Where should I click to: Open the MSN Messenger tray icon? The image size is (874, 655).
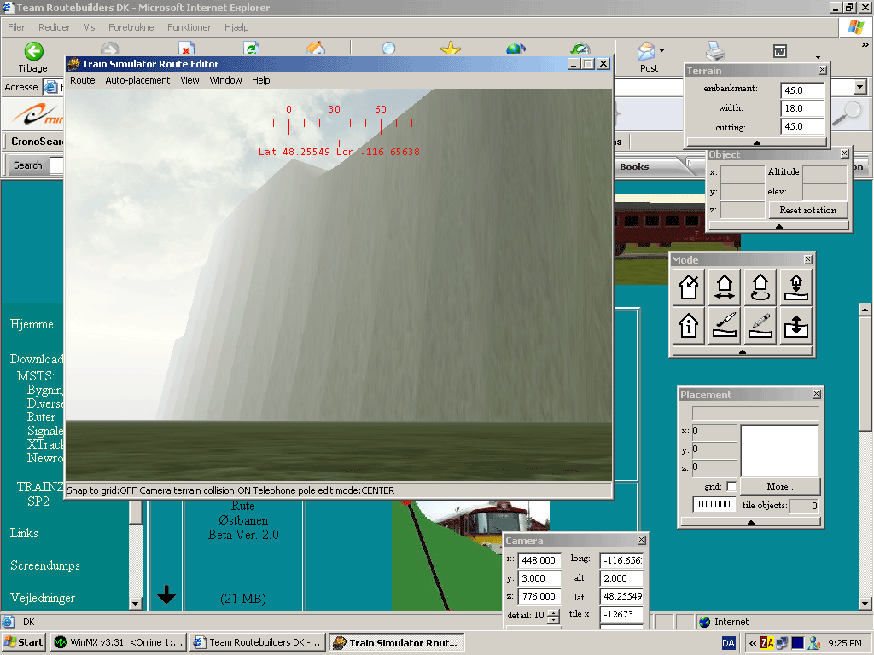(x=813, y=643)
